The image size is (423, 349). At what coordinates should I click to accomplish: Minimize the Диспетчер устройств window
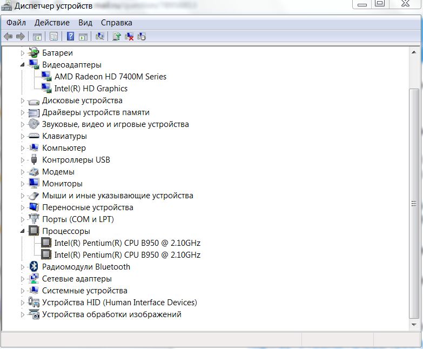point(362,4)
